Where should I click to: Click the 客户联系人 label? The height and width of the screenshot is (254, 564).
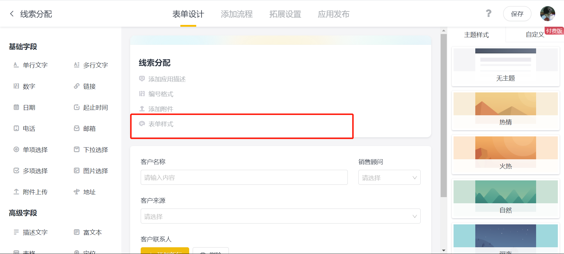[156, 239]
